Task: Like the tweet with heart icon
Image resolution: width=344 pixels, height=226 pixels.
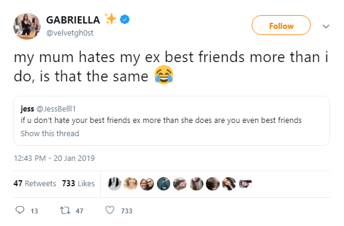Action: coord(110,210)
